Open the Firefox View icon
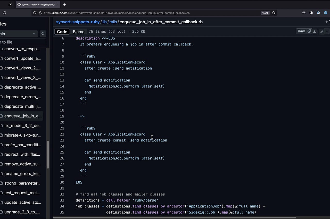The width and height of the screenshot is (330, 219). coord(10,4)
